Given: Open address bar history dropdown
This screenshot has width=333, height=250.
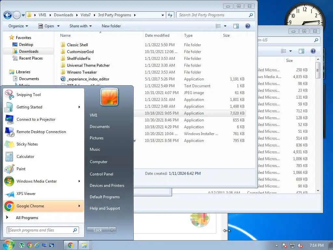Looking at the screenshot, I should tap(163, 15).
